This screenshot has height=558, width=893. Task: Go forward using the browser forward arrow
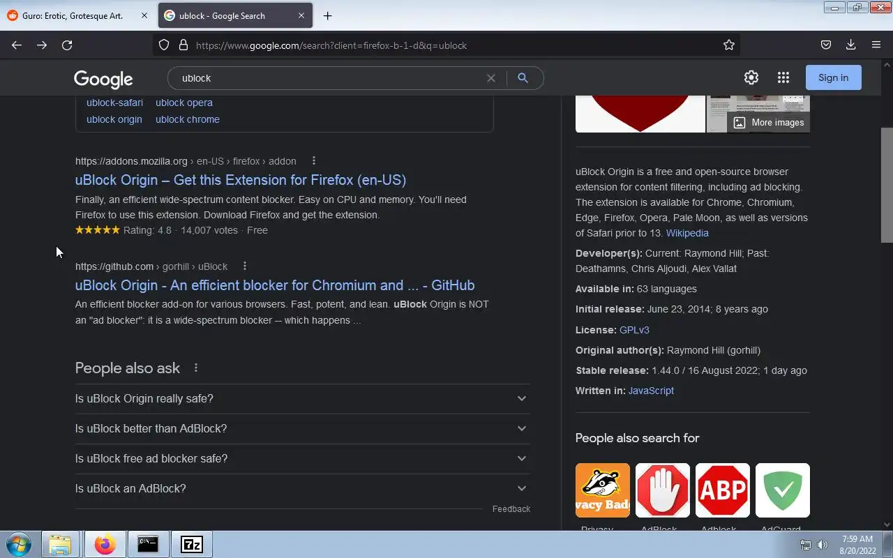(x=42, y=45)
